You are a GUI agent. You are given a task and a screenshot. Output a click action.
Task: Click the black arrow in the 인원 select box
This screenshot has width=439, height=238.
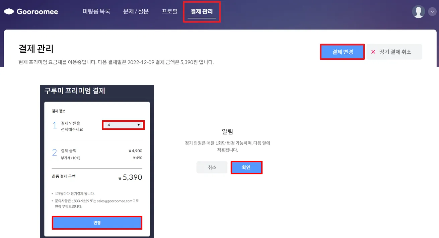tap(139, 125)
